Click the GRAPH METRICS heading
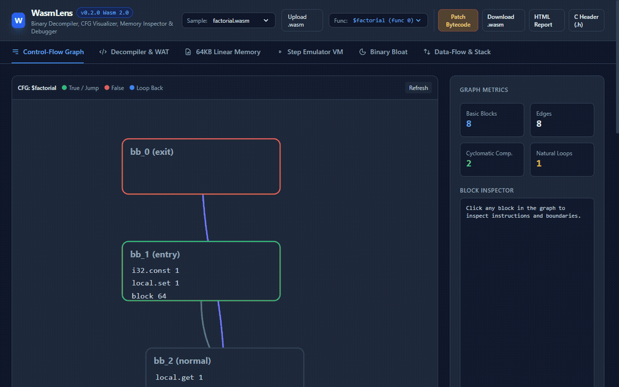 (483, 90)
